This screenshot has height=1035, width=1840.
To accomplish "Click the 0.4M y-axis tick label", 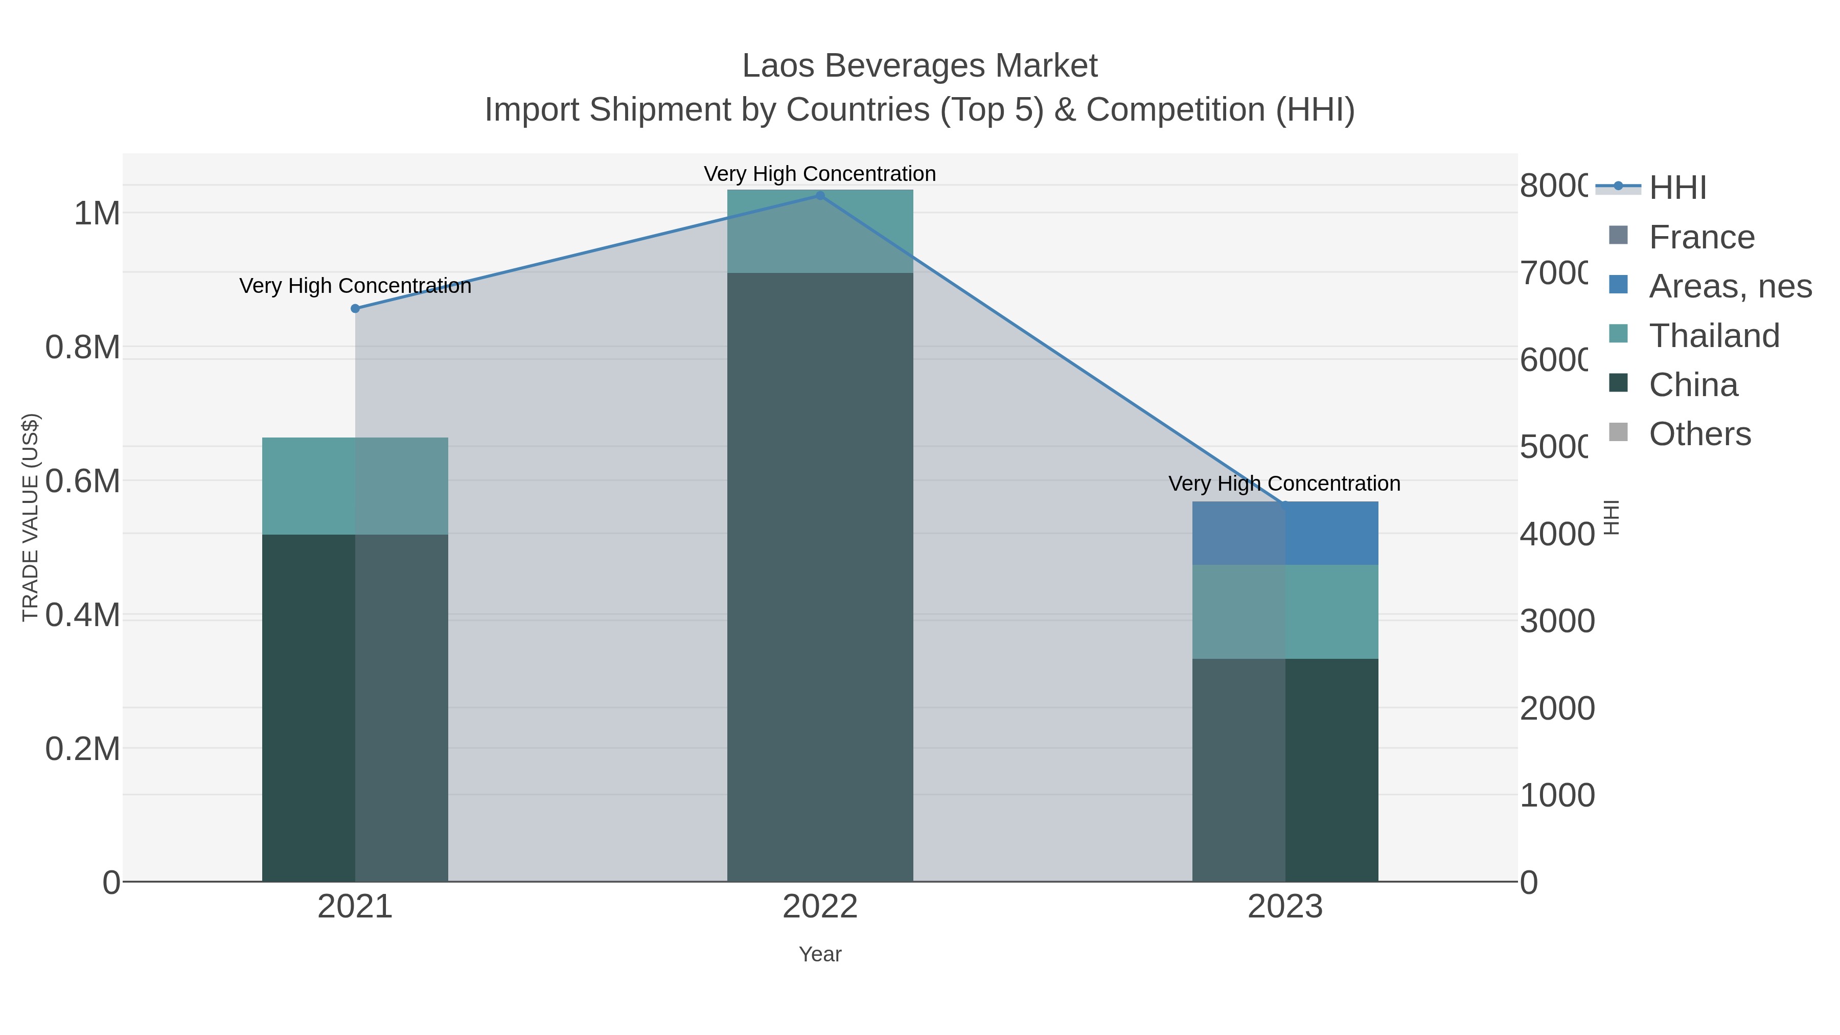I will [x=83, y=615].
